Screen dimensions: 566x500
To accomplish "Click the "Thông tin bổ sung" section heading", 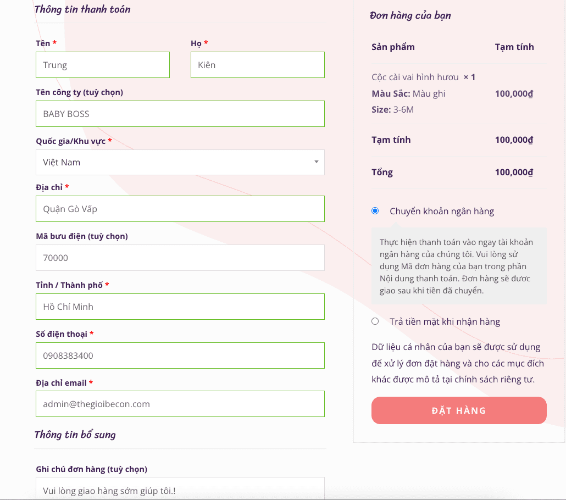I will tap(74, 435).
